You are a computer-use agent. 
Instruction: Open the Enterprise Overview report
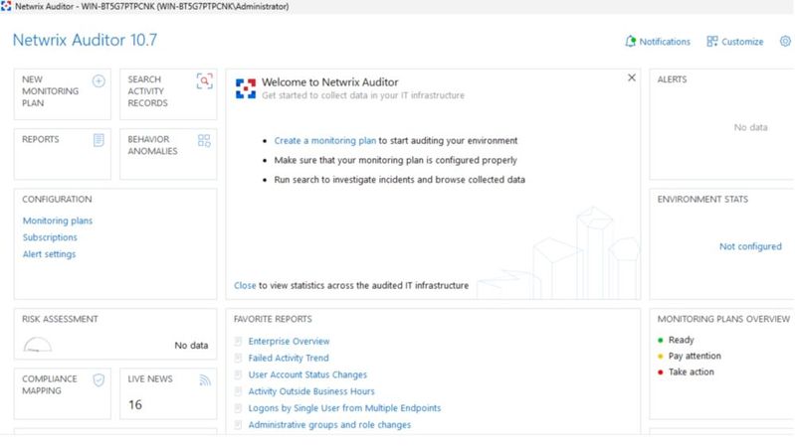(289, 341)
